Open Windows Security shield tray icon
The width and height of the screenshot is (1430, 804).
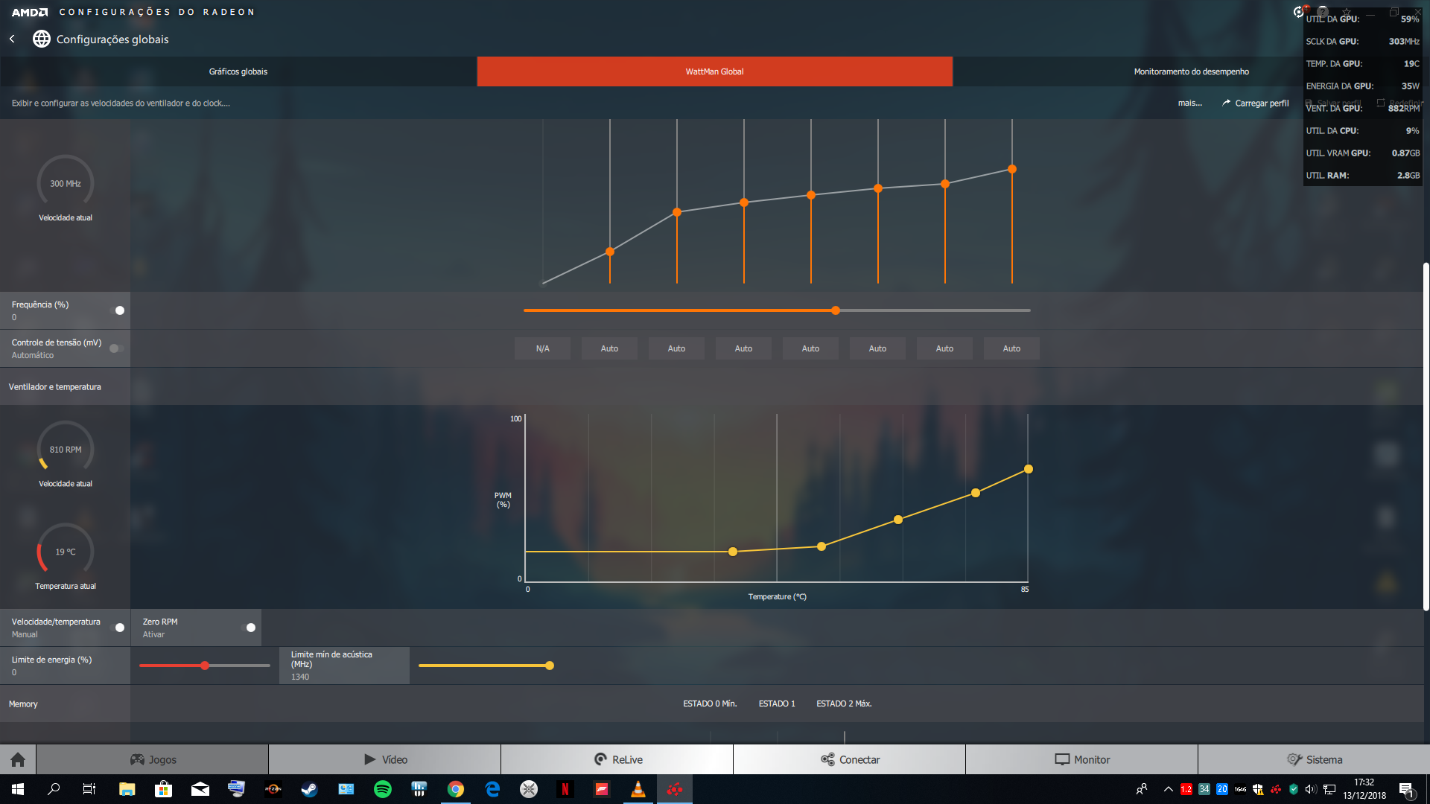point(1258,789)
